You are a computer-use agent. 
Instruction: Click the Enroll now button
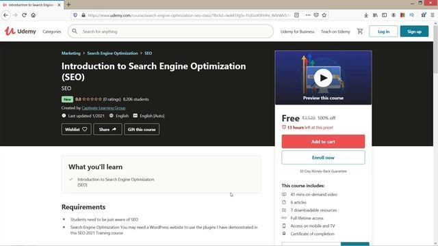click(x=323, y=158)
